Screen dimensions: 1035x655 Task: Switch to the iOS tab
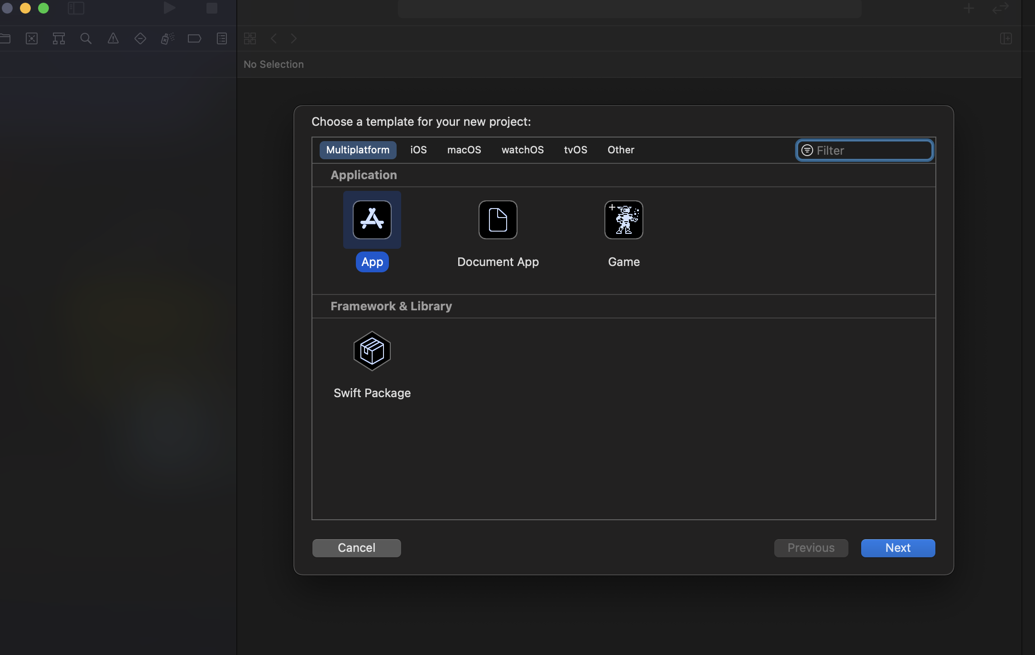coord(418,150)
